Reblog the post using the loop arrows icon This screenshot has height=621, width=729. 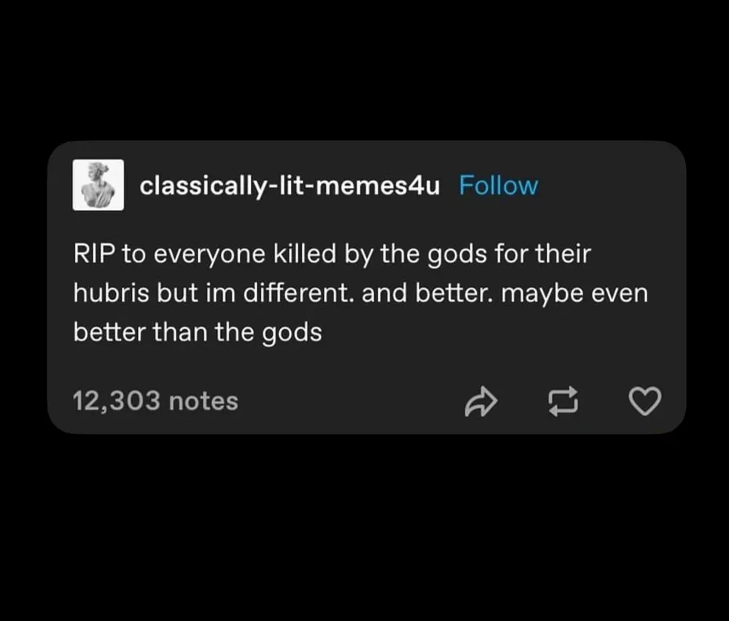click(x=564, y=401)
